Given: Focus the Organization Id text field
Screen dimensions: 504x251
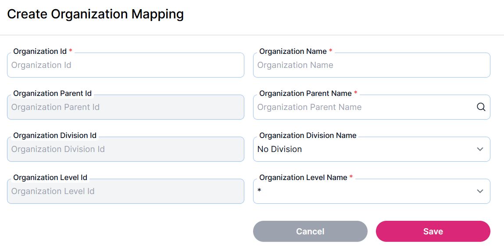Looking at the screenshot, I should pos(125,65).
